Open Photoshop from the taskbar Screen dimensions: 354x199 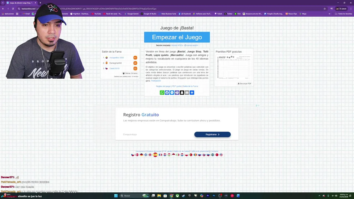pyautogui.click(x=214, y=196)
